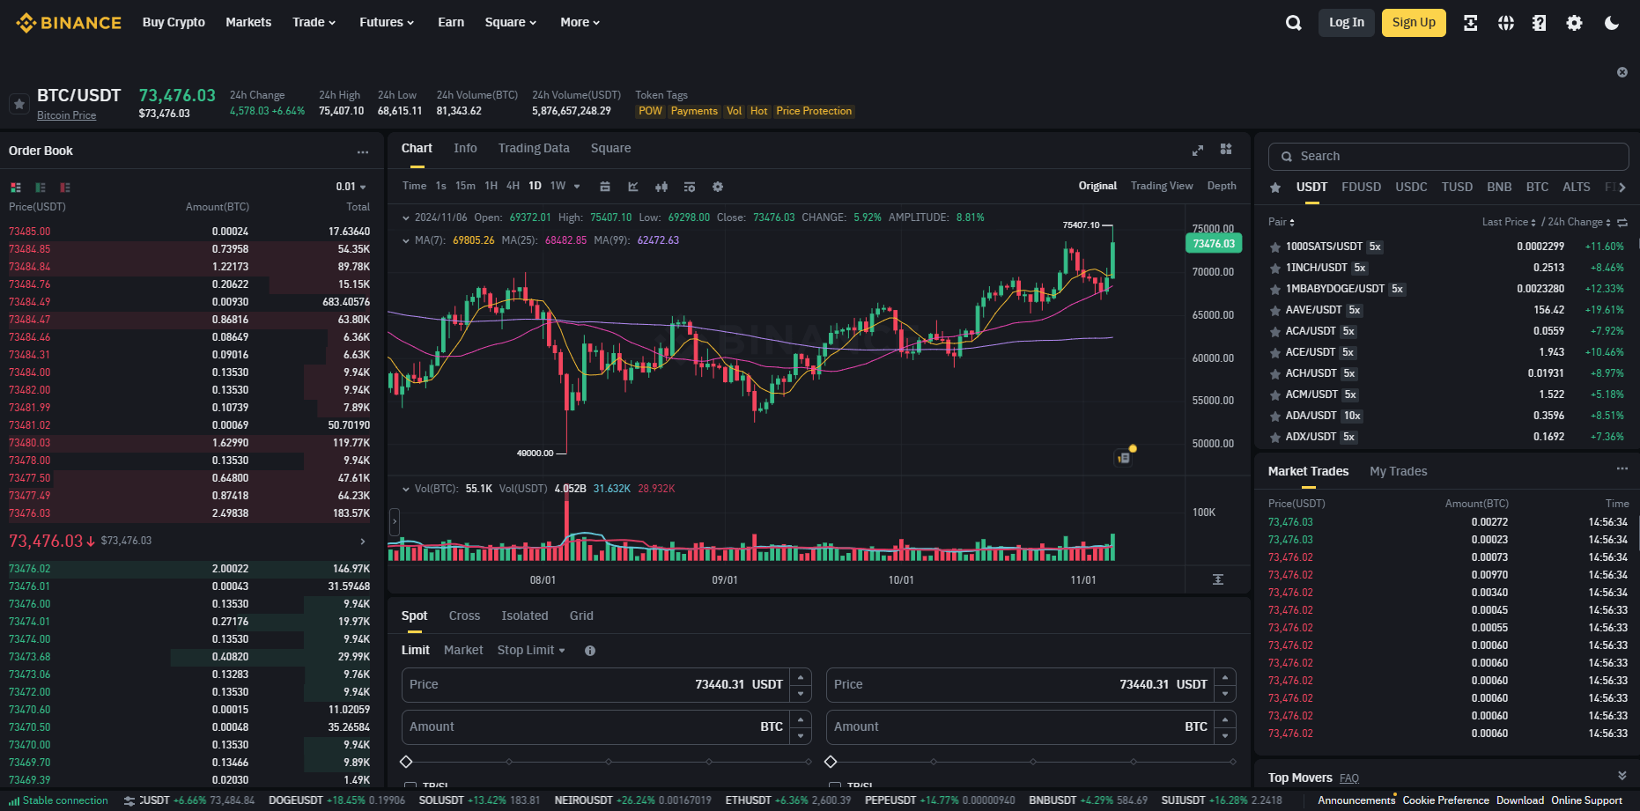The image size is (1640, 811).
Task: Show favorite pairs via the star tab
Action: [1275, 188]
